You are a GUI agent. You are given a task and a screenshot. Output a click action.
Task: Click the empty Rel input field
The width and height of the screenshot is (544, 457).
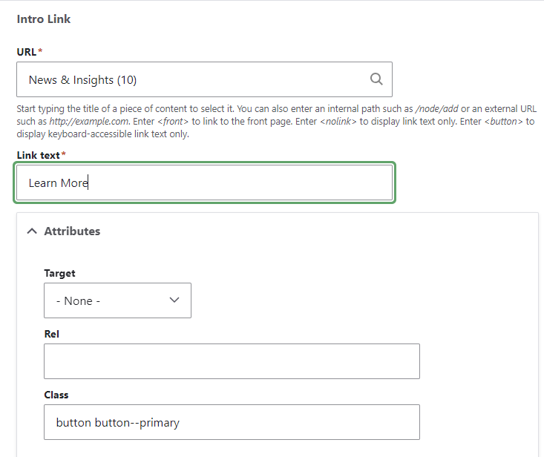(x=232, y=361)
